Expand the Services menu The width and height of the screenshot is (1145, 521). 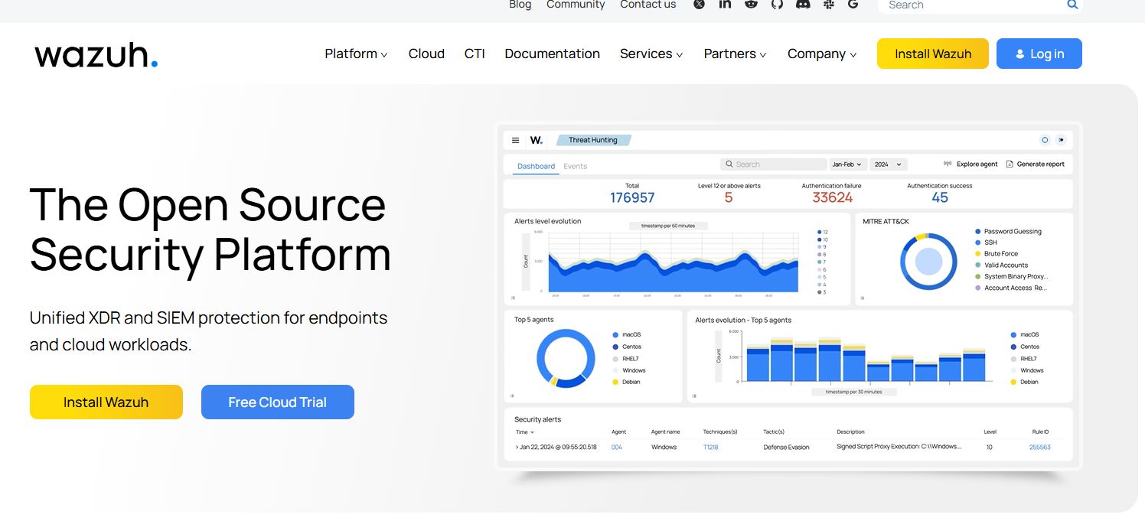(651, 54)
